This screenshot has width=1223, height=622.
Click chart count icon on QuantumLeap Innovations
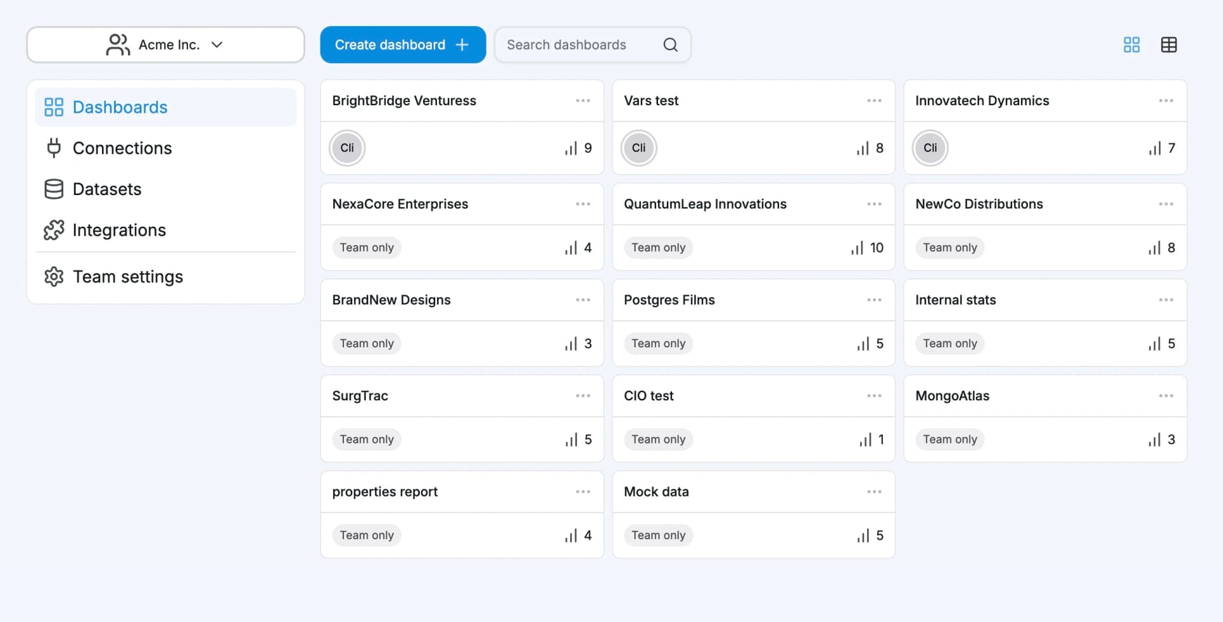click(857, 248)
